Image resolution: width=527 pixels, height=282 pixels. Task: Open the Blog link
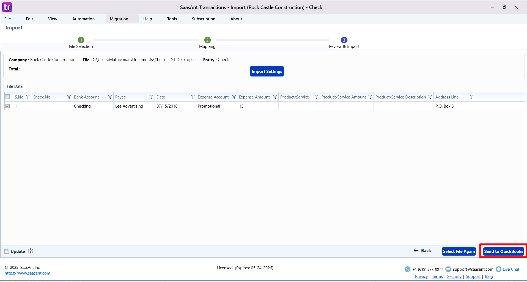[489, 276]
